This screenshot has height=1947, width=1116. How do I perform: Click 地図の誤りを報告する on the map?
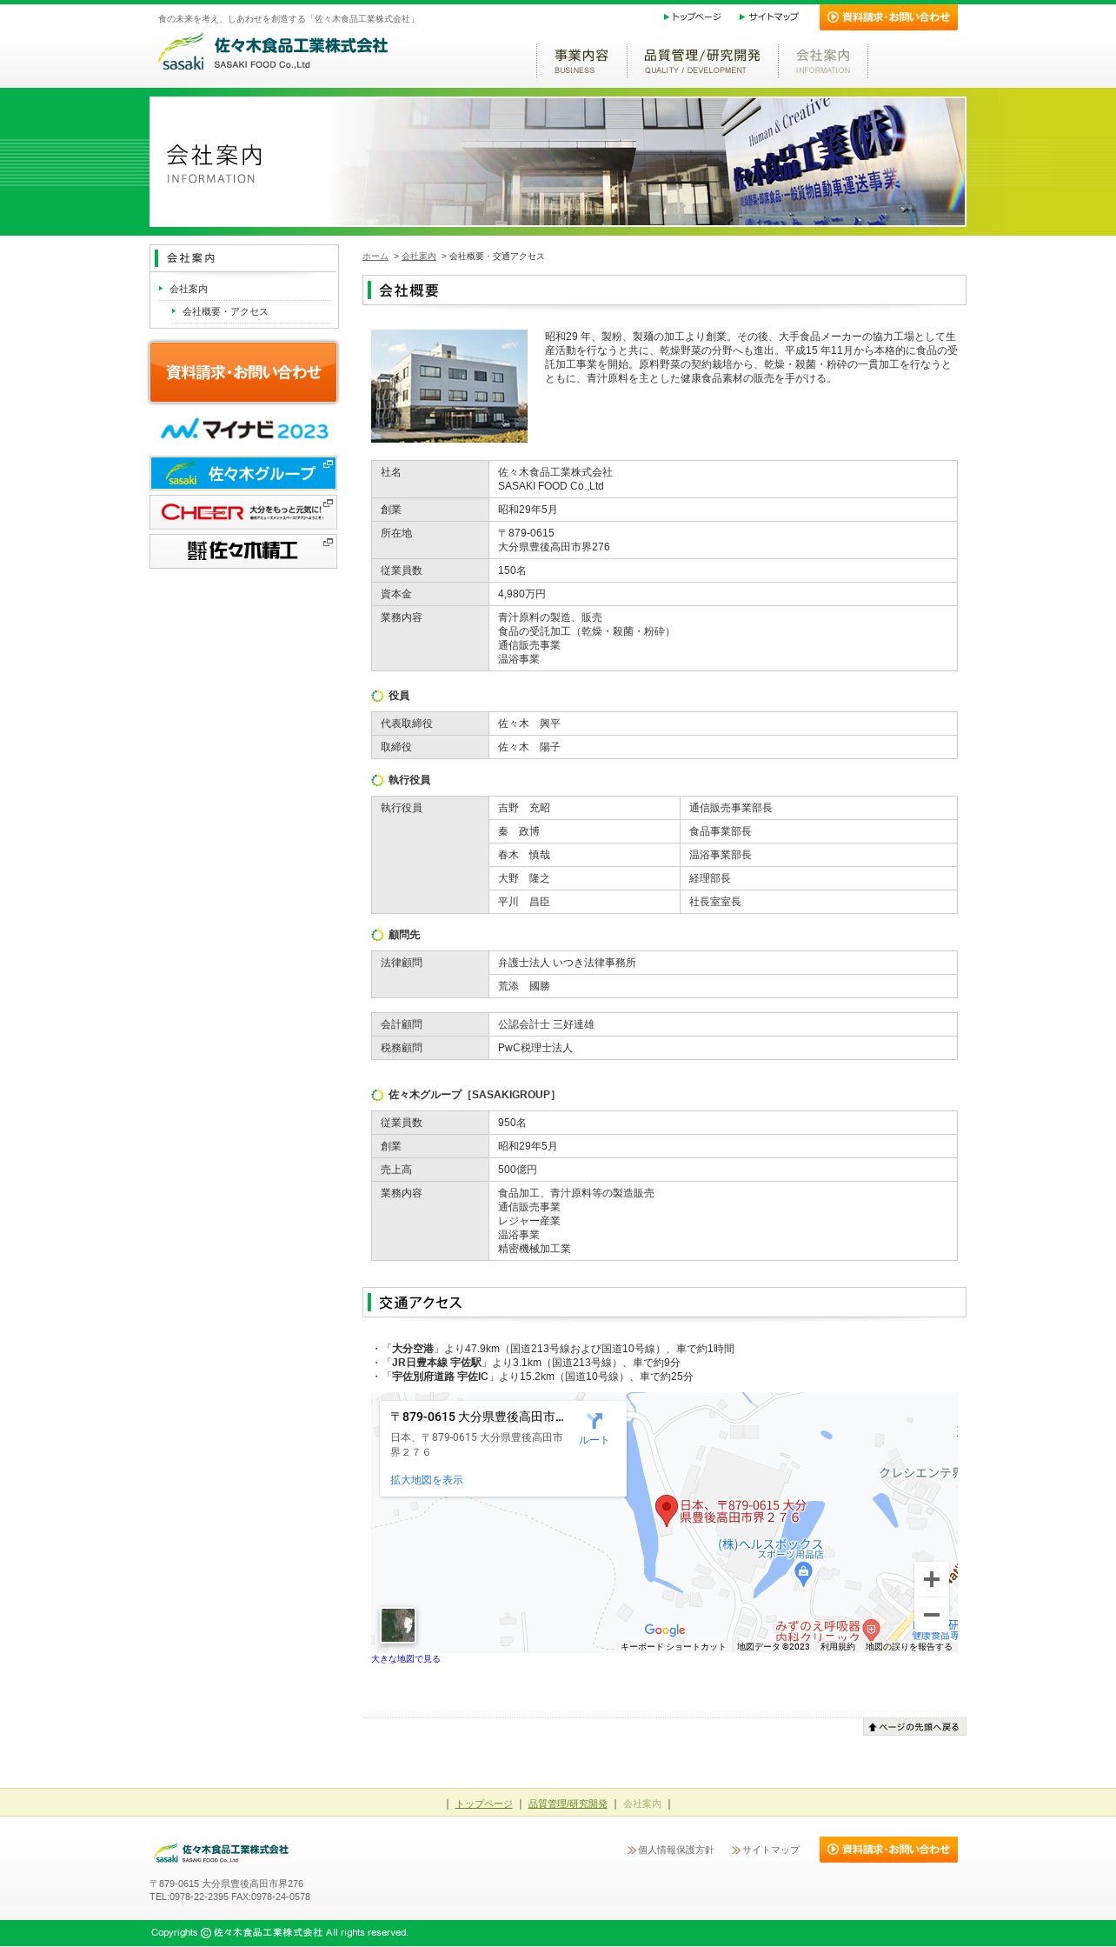[909, 1647]
